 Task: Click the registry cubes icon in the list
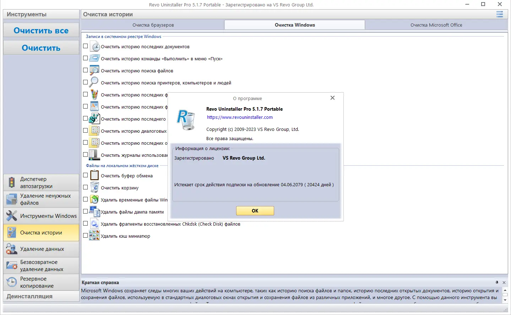(94, 118)
